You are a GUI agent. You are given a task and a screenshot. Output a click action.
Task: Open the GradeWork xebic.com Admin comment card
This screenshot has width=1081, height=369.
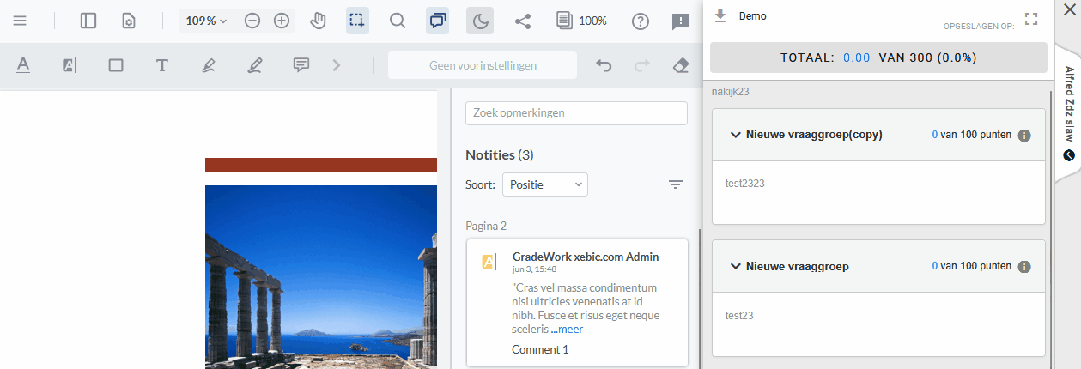click(577, 303)
